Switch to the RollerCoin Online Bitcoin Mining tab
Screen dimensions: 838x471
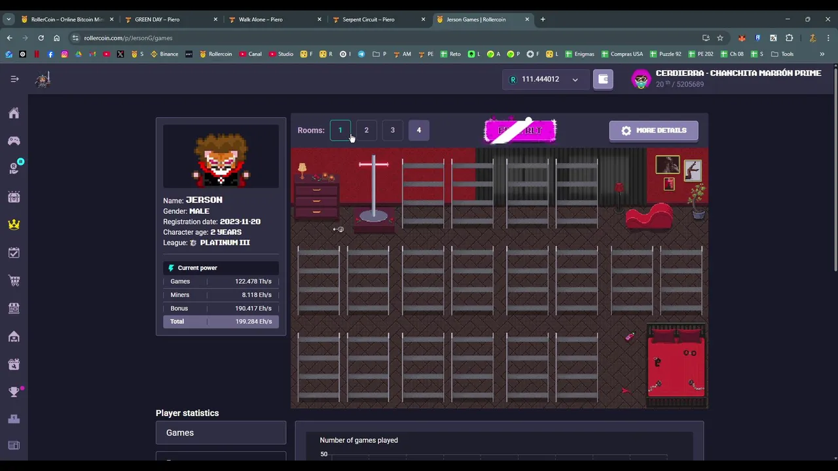point(65,19)
